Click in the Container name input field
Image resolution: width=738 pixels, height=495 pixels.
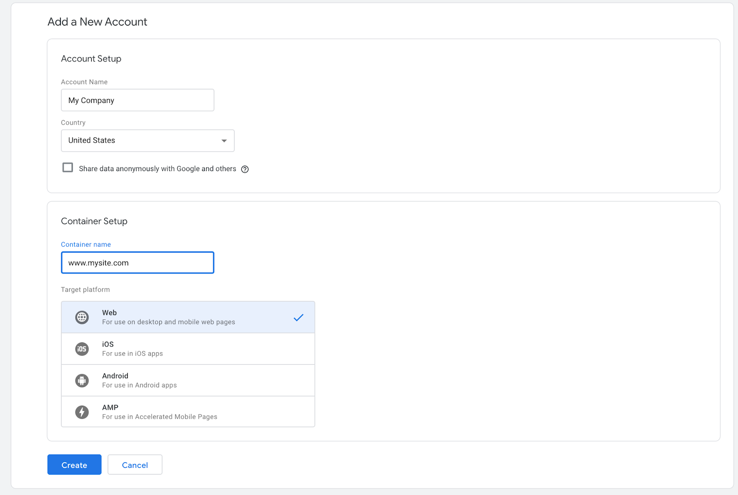coord(137,263)
